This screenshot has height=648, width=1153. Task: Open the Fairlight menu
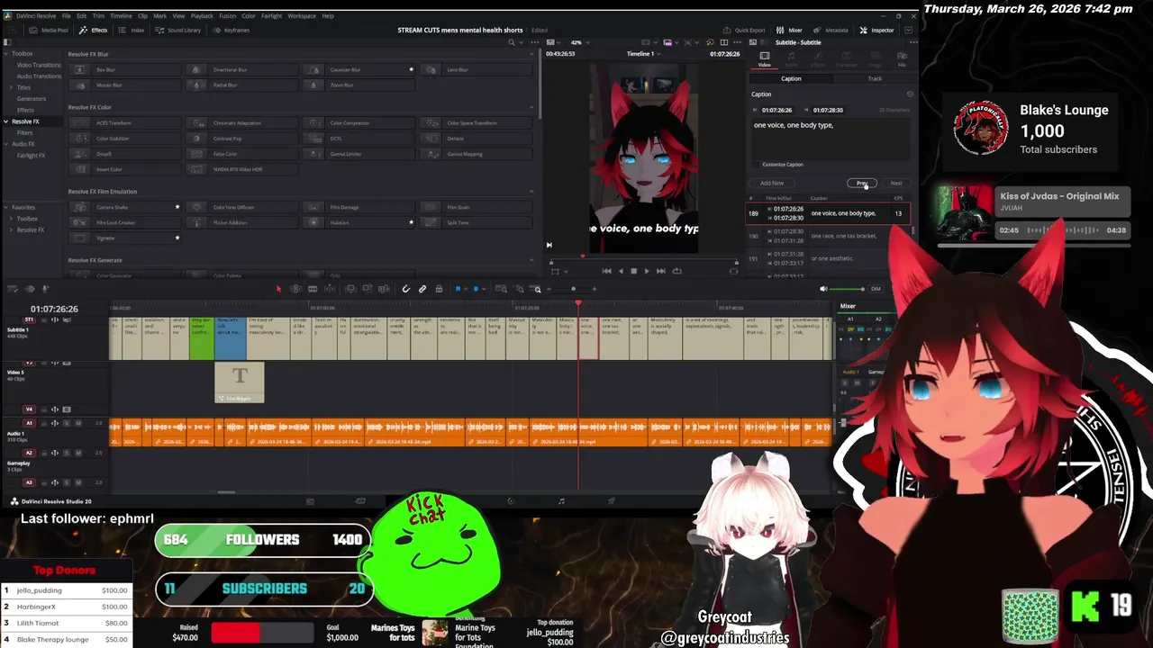click(271, 15)
